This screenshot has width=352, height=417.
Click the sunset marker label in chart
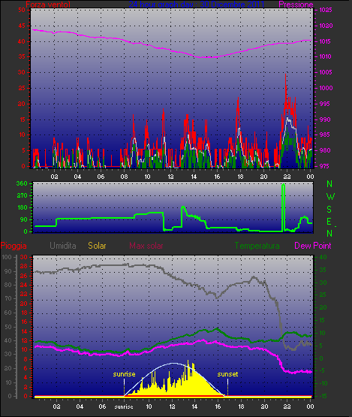point(227,374)
